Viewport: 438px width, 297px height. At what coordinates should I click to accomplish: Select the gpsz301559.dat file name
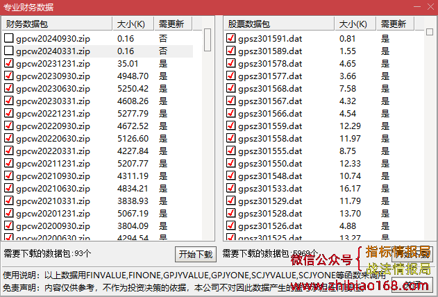(x=270, y=126)
